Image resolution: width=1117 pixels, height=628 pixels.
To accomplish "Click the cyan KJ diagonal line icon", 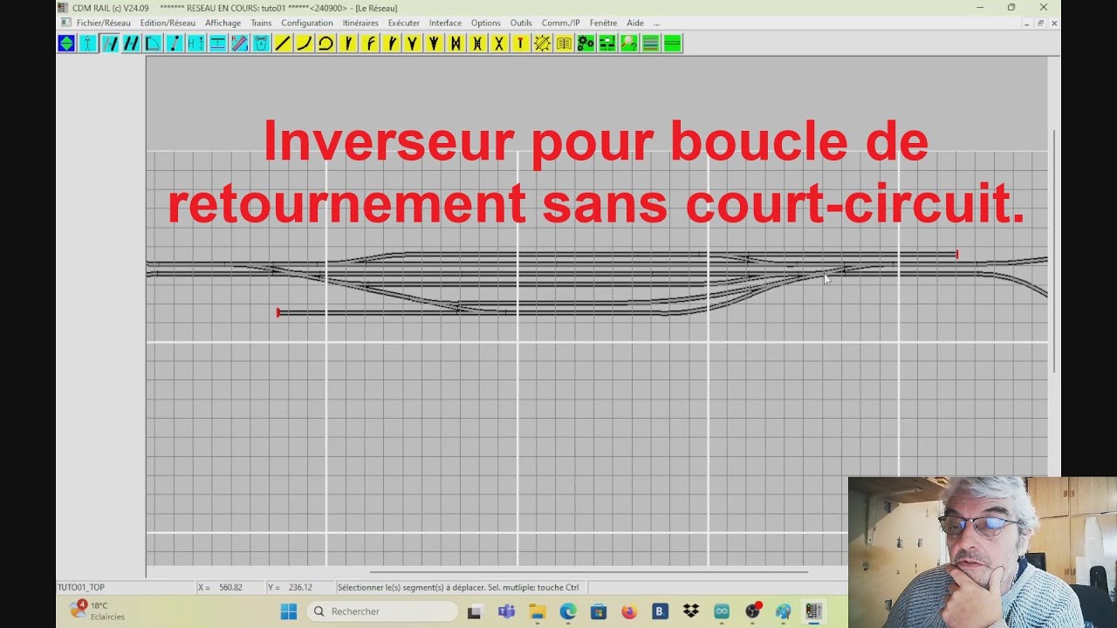I will [239, 44].
